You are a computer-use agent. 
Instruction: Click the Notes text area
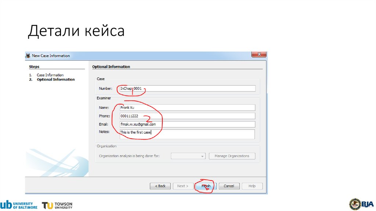[x=187, y=134]
